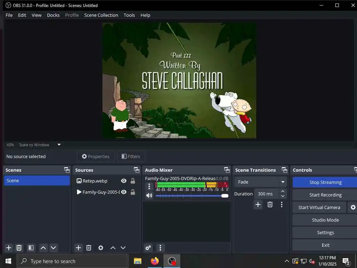Select the Scene entry in Scenes list
Image resolution: width=357 pixels, height=268 pixels.
[x=37, y=180]
